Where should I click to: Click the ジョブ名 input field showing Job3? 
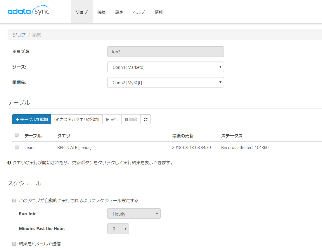[165, 51]
